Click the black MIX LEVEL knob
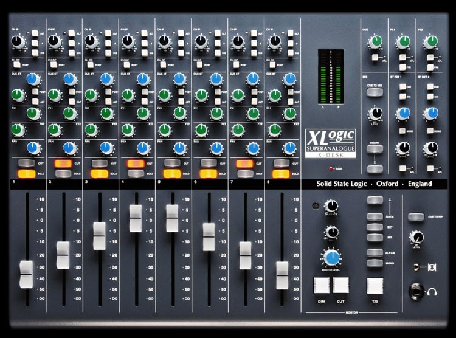Image resolution: width=456 pixels, height=338 pixels. tap(376, 113)
